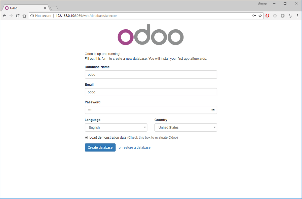Click the 'Database Name' label

pos(97,67)
